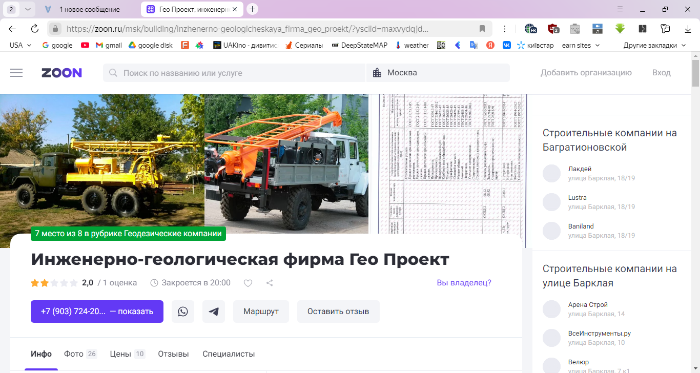Switch to the '1 новое сообщение' tab
The image size is (700, 373).
(x=89, y=9)
